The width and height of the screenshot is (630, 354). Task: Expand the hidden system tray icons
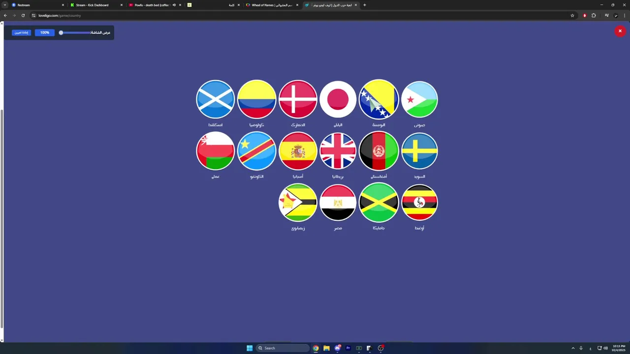(x=573, y=348)
